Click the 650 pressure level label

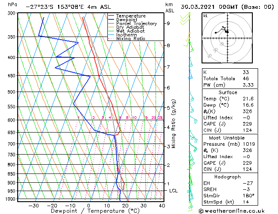point(12,133)
